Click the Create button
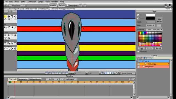This screenshot has width=176, height=99. [x=53, y=5]
